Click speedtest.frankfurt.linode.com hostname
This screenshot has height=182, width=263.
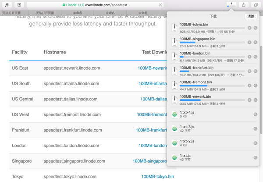click(73, 130)
